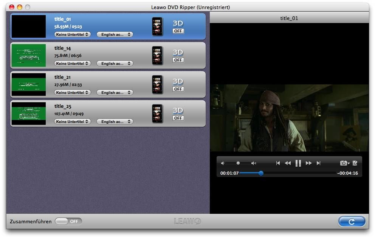Click elapsed time 00:01:07
Viewport: 375px width, 238px height.
[x=229, y=173]
